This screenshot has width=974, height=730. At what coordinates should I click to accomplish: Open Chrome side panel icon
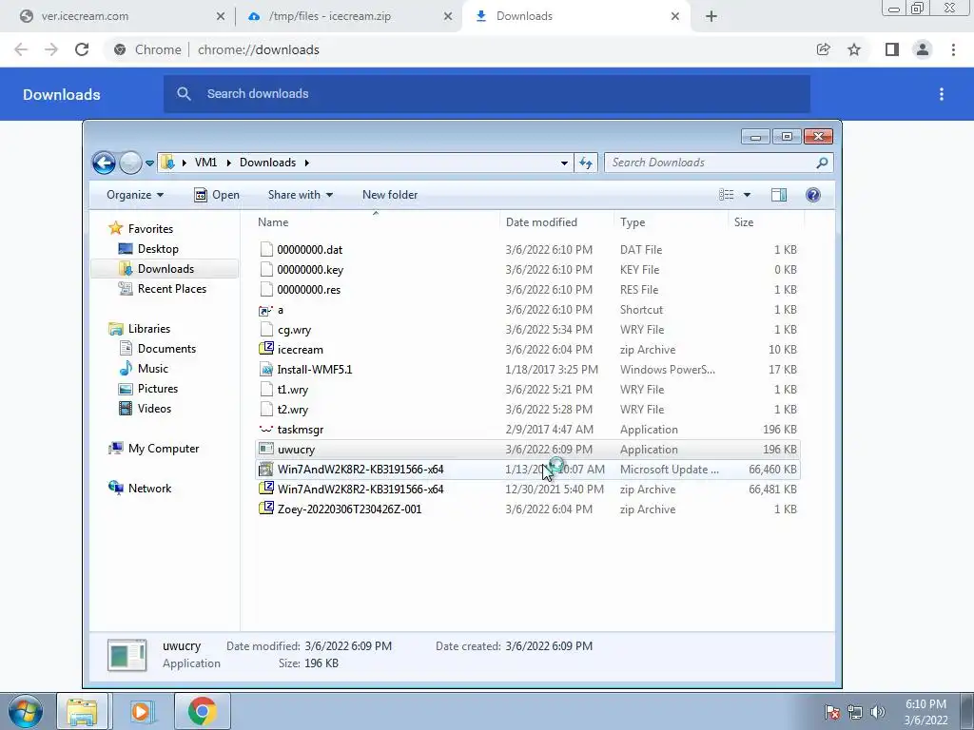coord(892,49)
